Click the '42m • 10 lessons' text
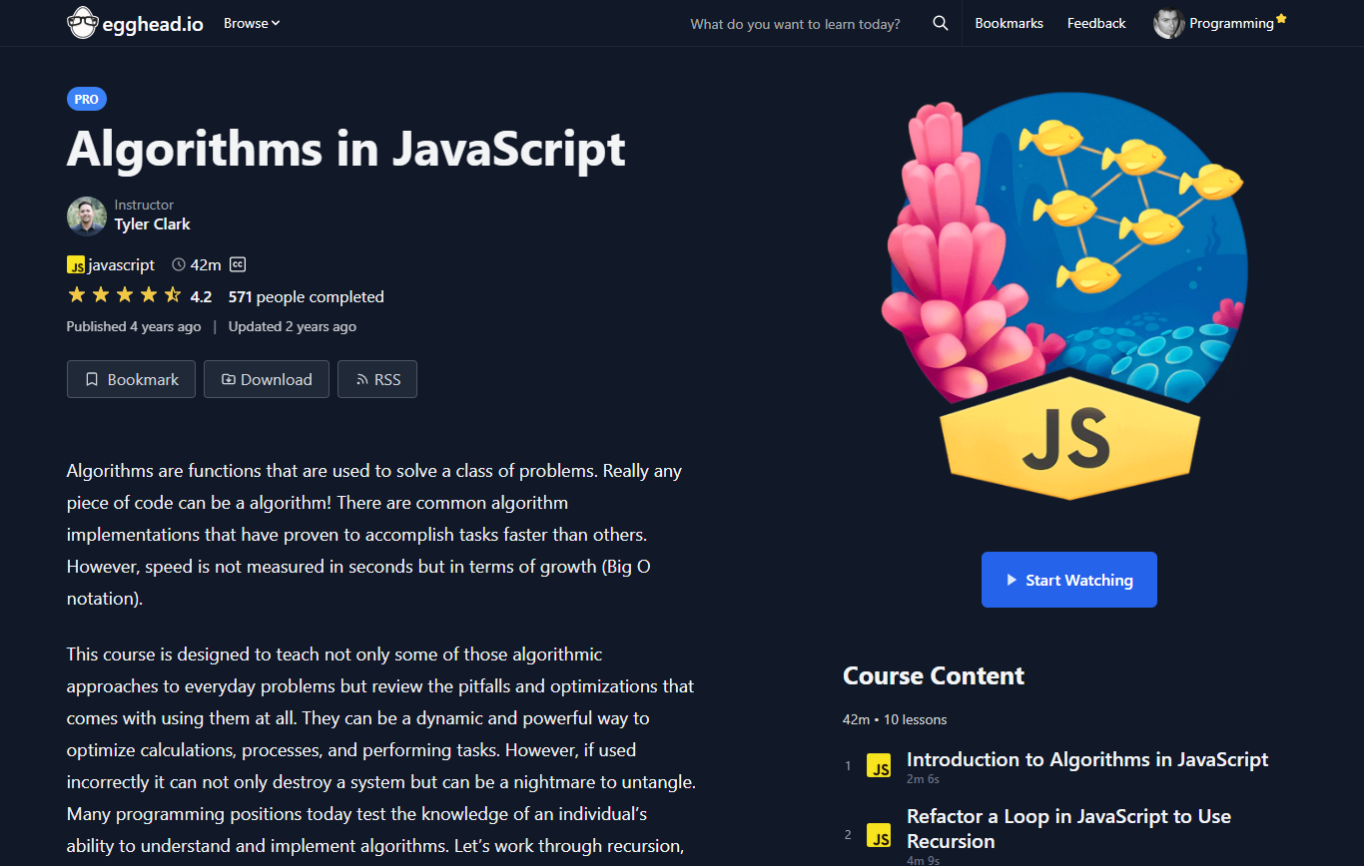1364x866 pixels. (895, 719)
